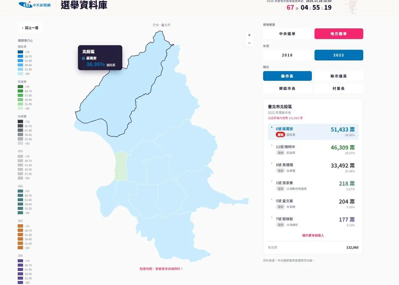Click candidate row 8號 黃珊珊
The width and height of the screenshot is (399, 285).
click(x=313, y=168)
